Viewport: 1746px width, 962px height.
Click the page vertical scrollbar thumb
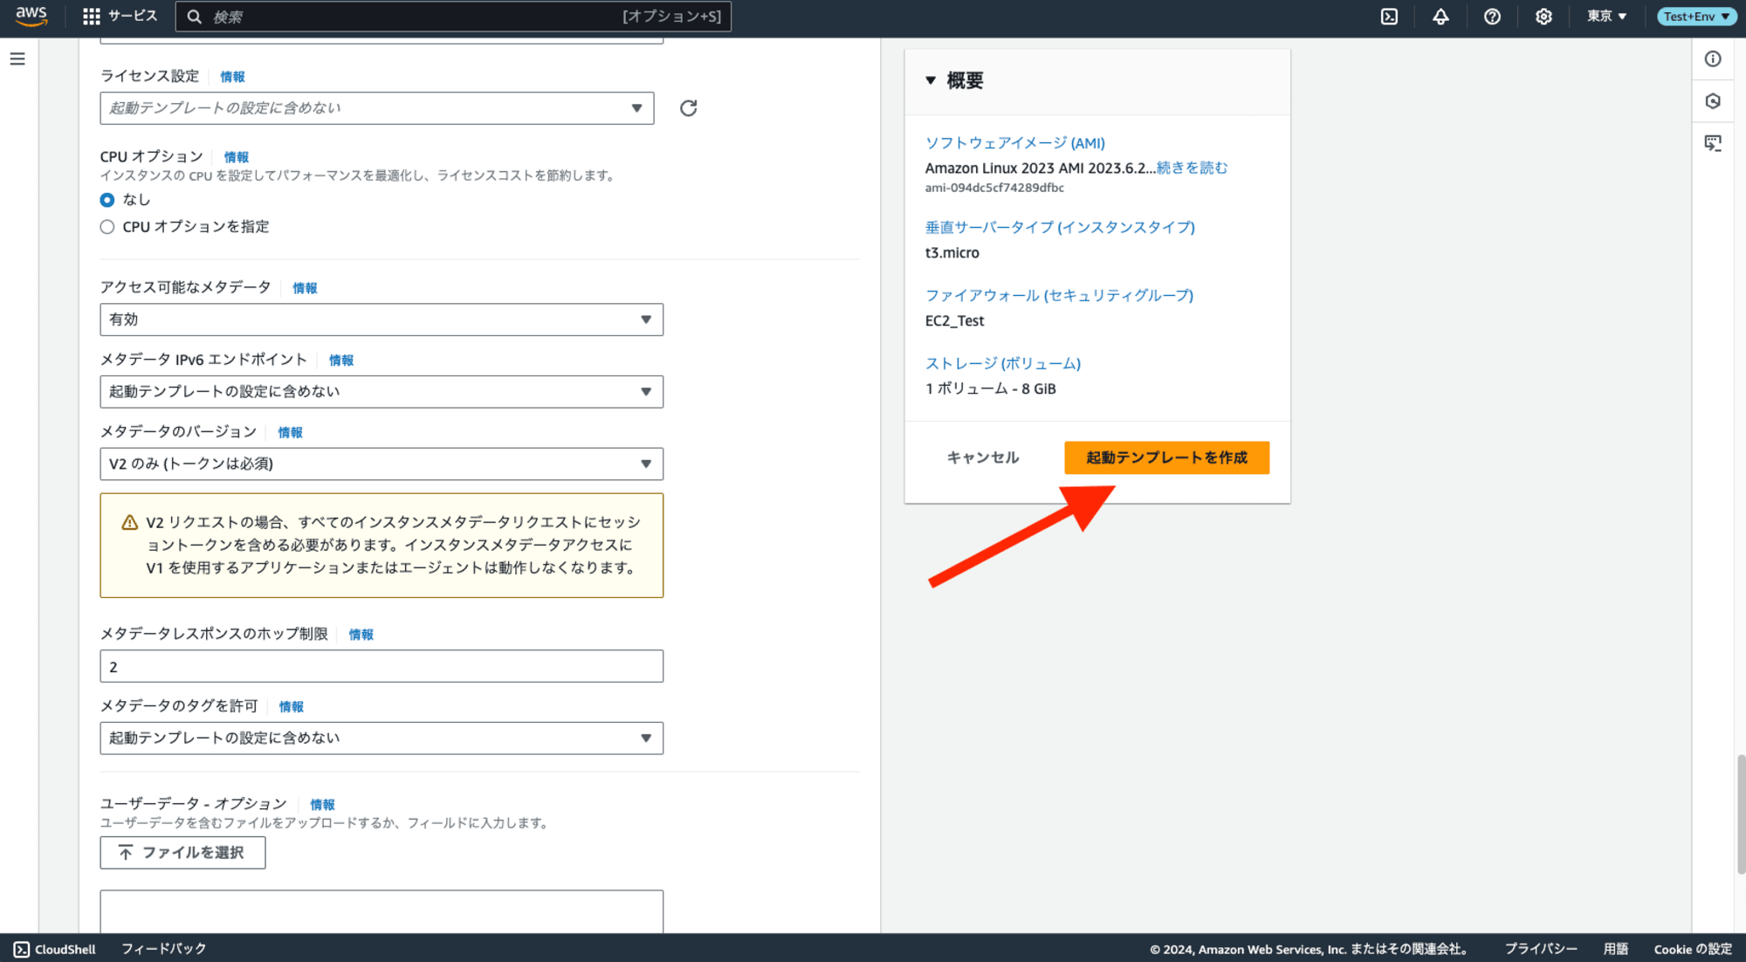coord(1741,814)
